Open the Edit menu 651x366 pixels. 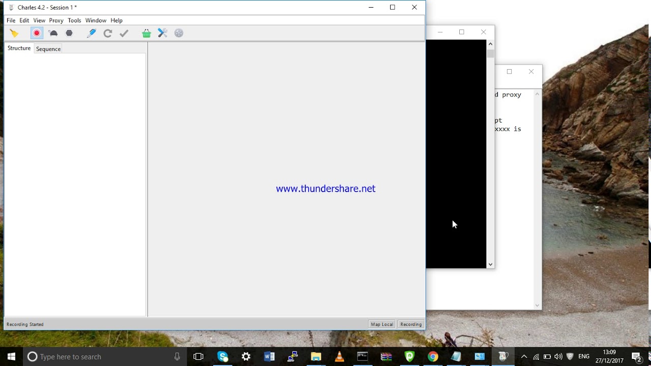click(x=24, y=20)
